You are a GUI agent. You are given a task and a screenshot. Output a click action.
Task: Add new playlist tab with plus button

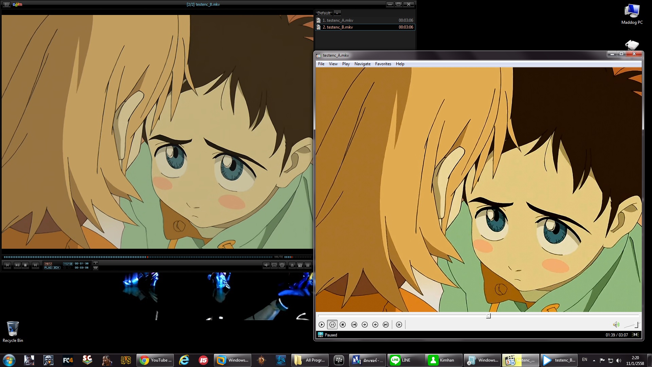coord(337,13)
